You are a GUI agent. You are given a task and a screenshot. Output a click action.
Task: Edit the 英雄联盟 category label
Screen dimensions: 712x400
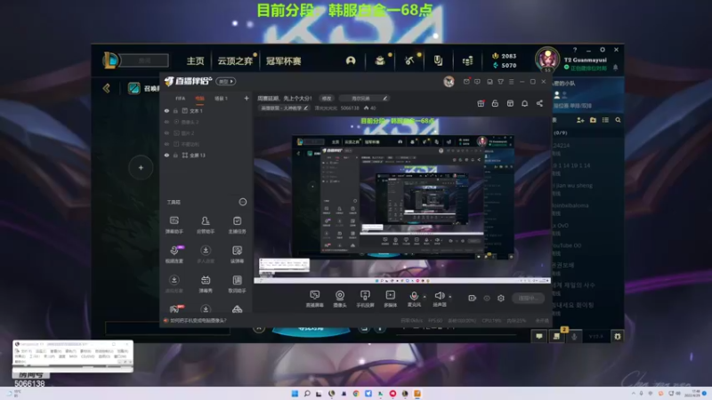[x=284, y=108]
